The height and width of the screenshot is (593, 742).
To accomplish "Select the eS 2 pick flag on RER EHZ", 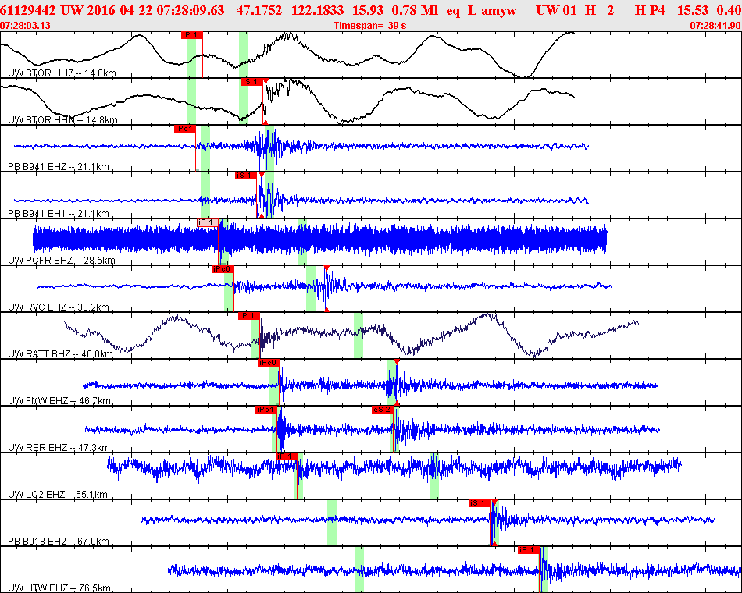I will [x=383, y=410].
